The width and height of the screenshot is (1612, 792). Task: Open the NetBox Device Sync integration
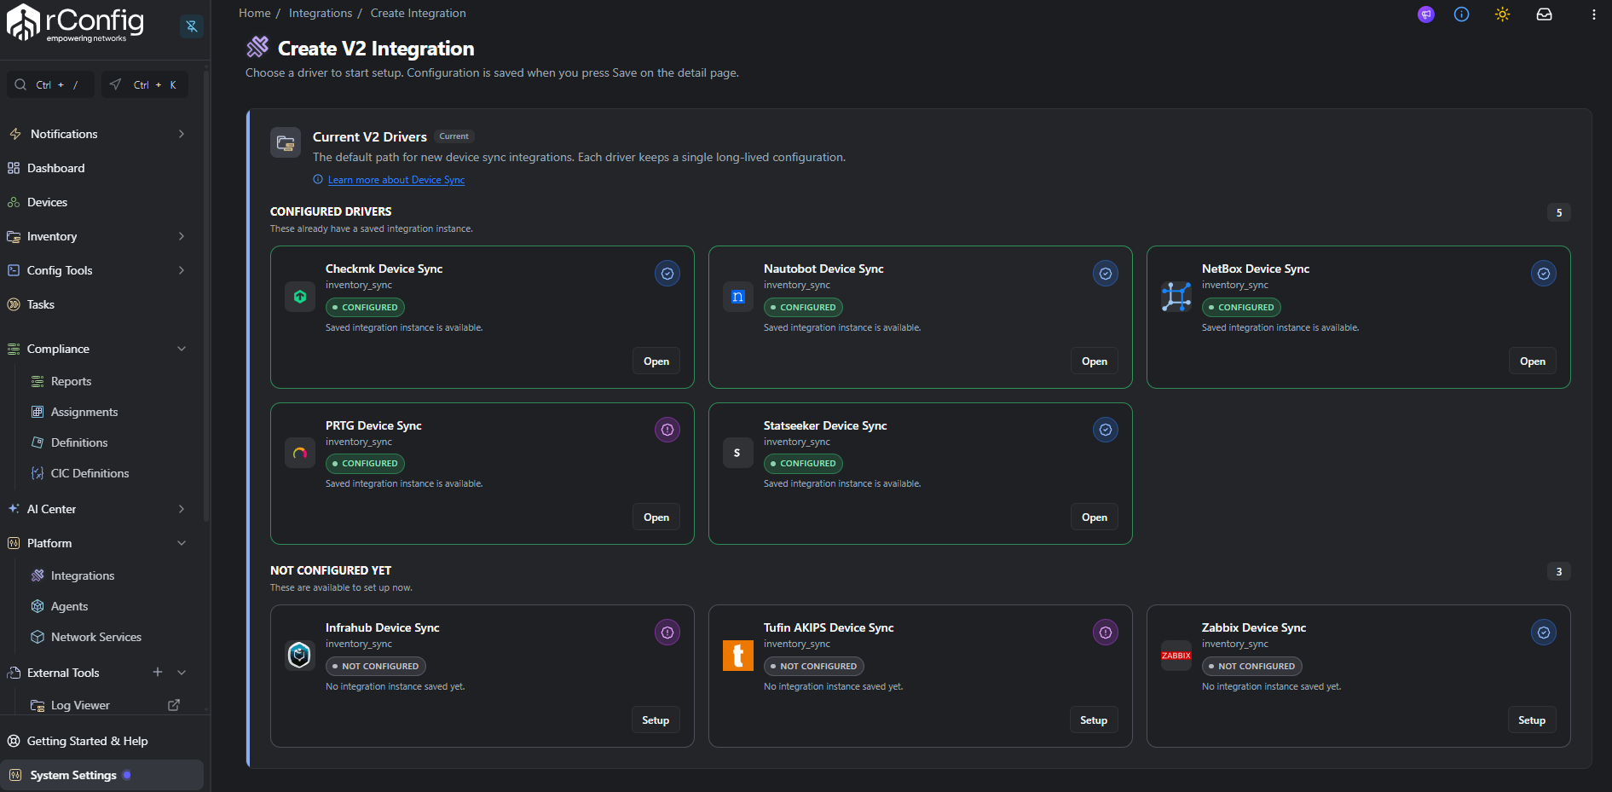pos(1533,361)
